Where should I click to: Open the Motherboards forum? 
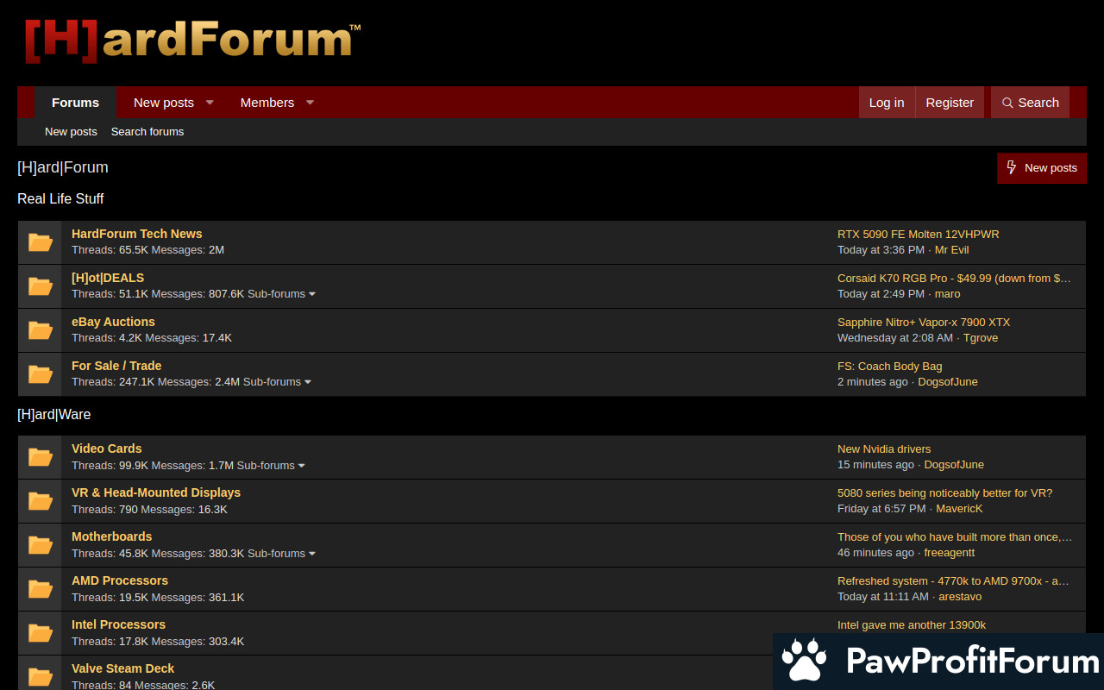tap(111, 536)
